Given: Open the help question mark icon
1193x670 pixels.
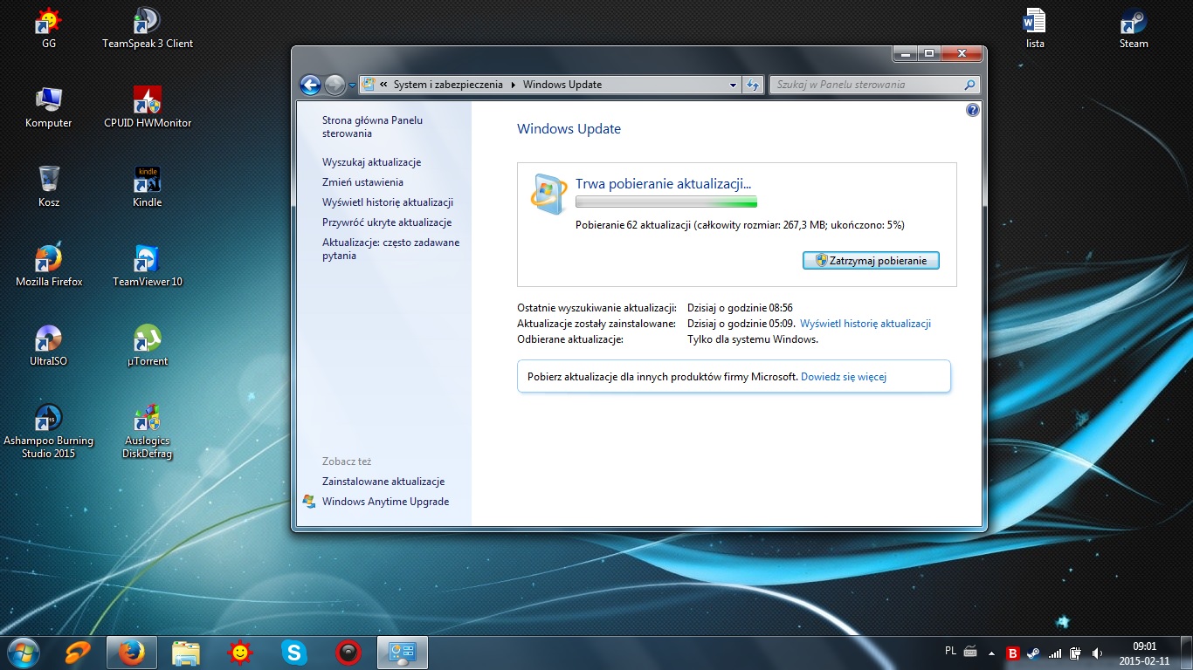Looking at the screenshot, I should point(973,111).
